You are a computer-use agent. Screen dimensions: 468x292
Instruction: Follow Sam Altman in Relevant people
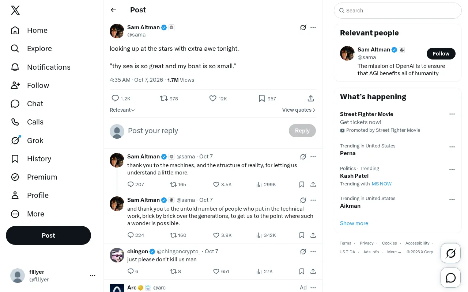pyautogui.click(x=441, y=54)
